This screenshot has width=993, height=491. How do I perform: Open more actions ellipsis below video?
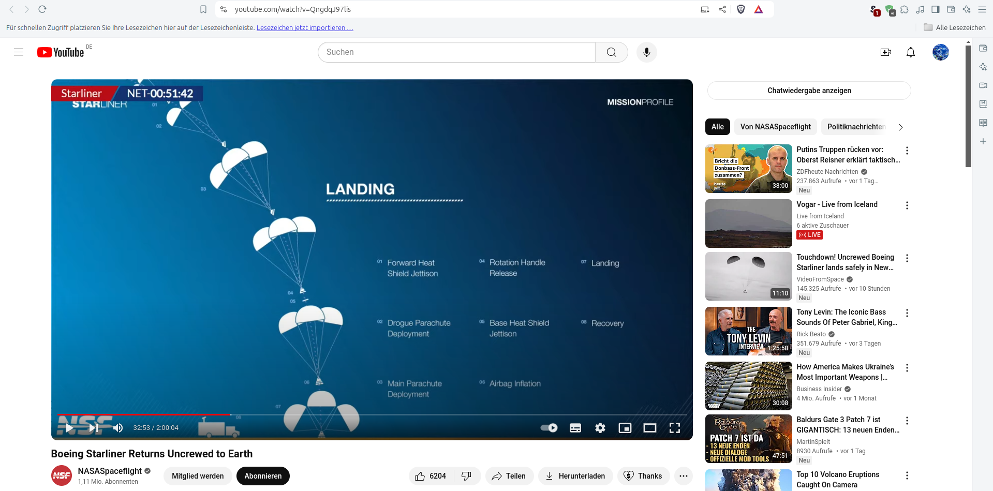(684, 476)
